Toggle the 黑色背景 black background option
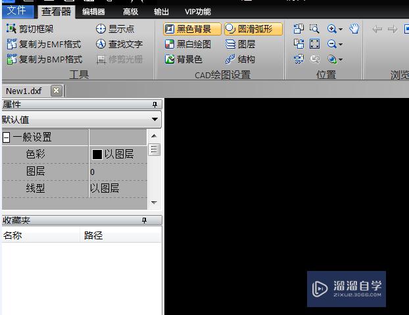The image size is (409, 315). pyautogui.click(x=192, y=29)
